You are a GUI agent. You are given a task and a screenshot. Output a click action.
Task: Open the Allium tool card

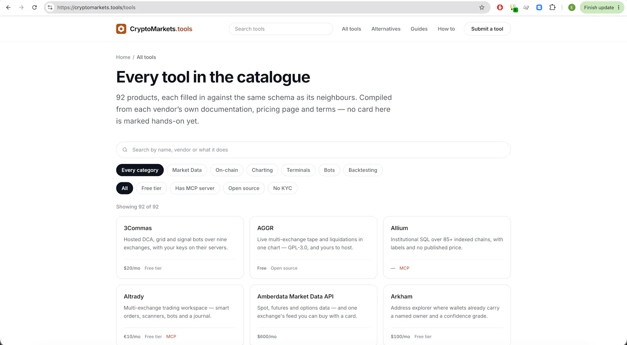click(x=447, y=247)
